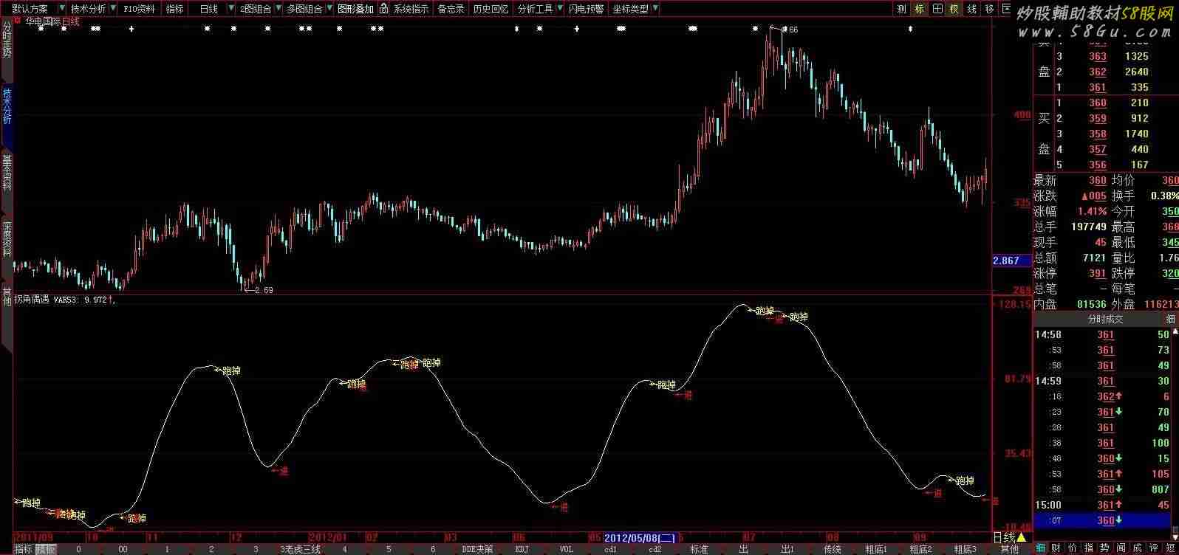Select the cd1 indicator tab
The width and height of the screenshot is (1179, 555).
pos(610,549)
